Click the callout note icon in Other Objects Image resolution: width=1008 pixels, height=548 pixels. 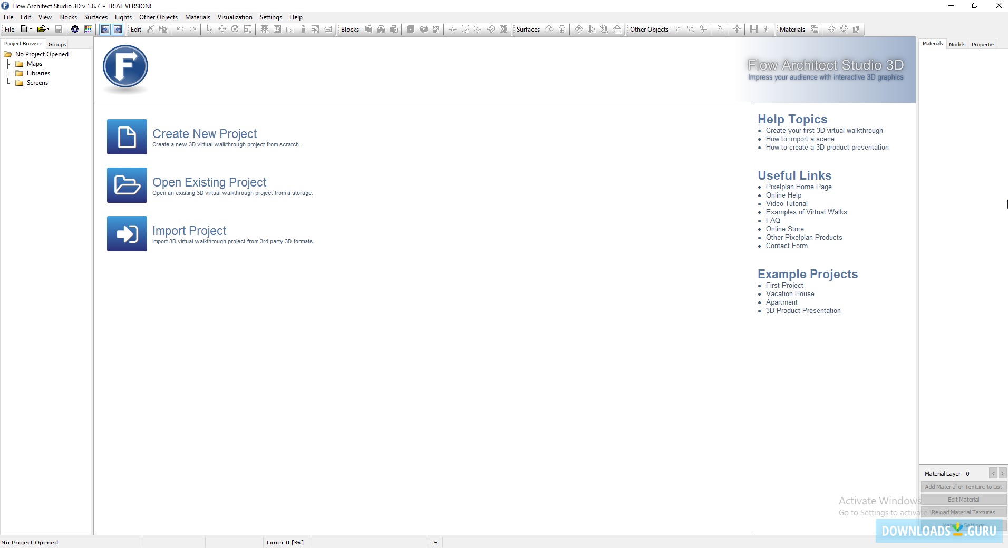pyautogui.click(x=703, y=29)
